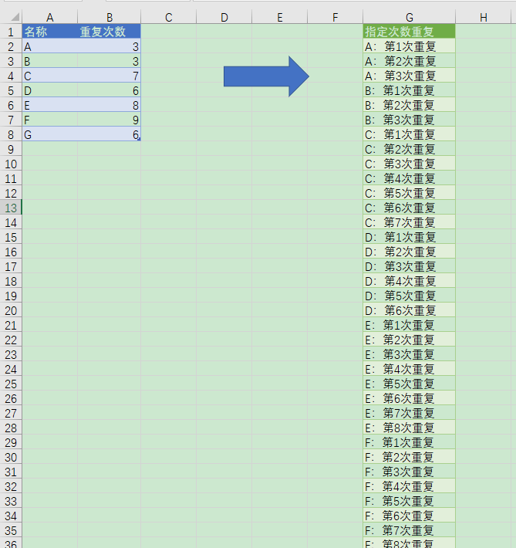The image size is (516, 548).
Task: Select cell B4 with value 7
Action: click(x=110, y=76)
